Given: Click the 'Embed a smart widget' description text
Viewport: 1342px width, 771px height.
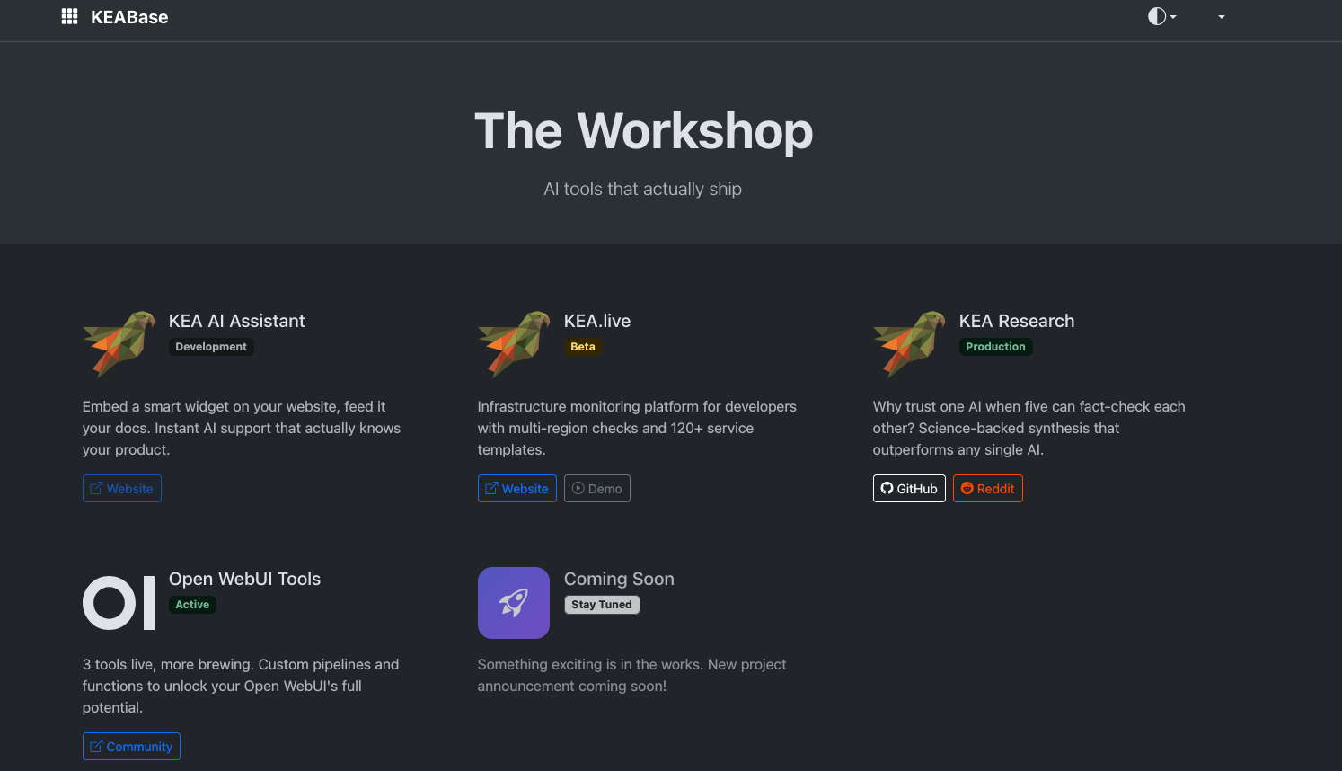Looking at the screenshot, I should (x=242, y=429).
